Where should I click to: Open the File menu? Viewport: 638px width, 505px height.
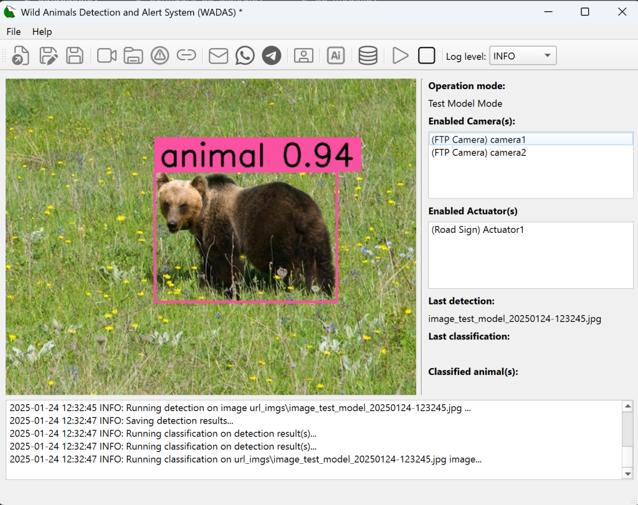(x=14, y=32)
